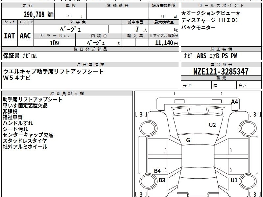Click the ウエルキャブ助手席リフトアップシート note
The width and height of the screenshot is (263, 197).
click(x=53, y=72)
